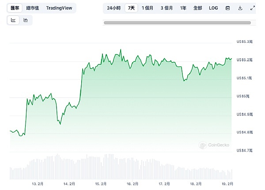Download the chart data
This screenshot has width=265, height=190.
[x=240, y=8]
